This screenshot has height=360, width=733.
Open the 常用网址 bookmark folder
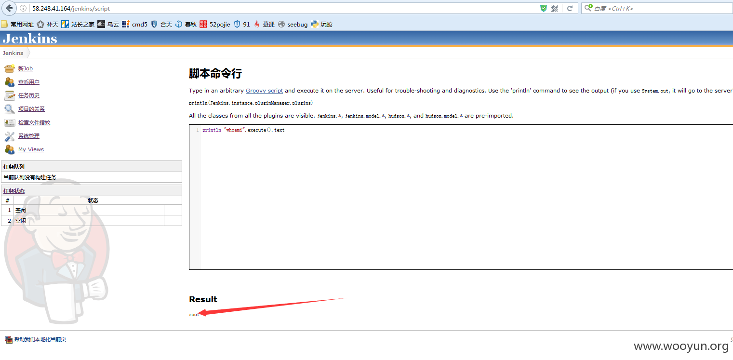tap(17, 24)
